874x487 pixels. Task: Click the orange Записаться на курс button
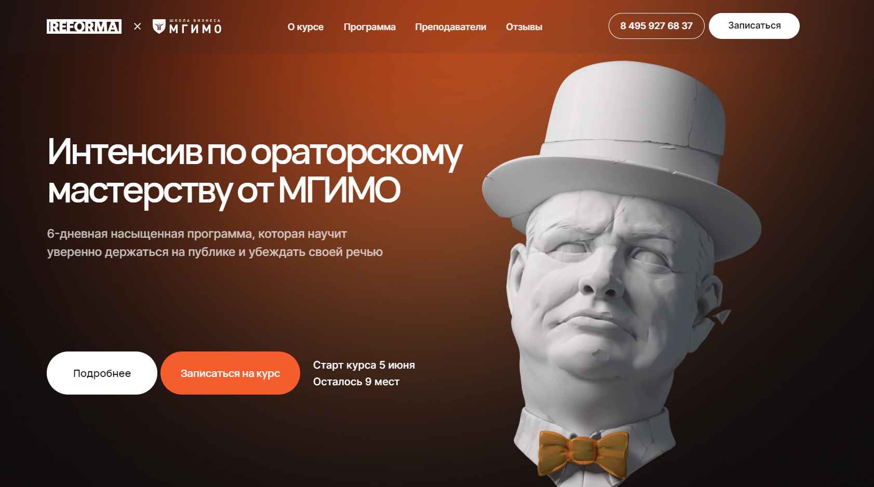coord(230,373)
